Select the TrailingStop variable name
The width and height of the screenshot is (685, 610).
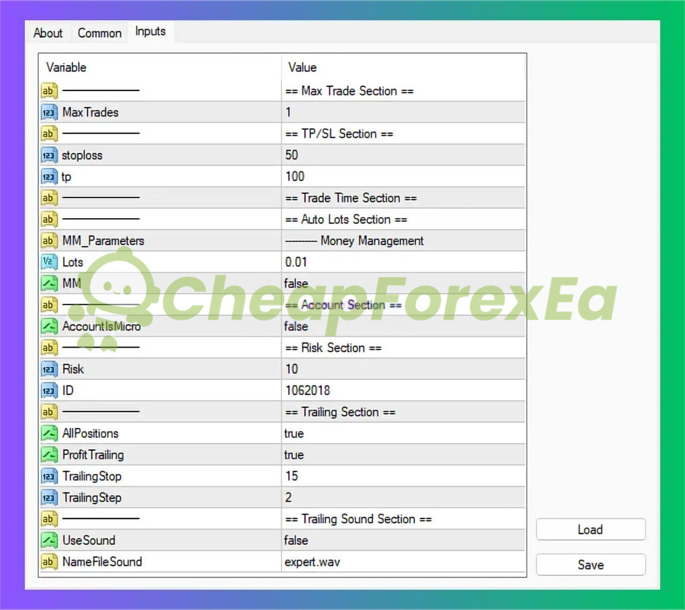pos(92,476)
